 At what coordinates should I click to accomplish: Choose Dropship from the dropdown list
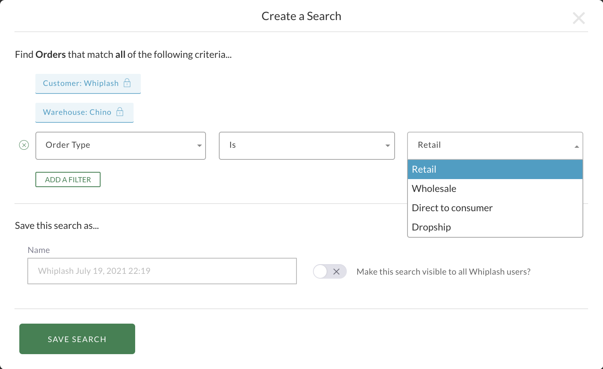[x=431, y=227]
